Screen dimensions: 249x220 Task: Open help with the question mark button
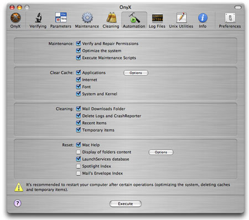18,203
